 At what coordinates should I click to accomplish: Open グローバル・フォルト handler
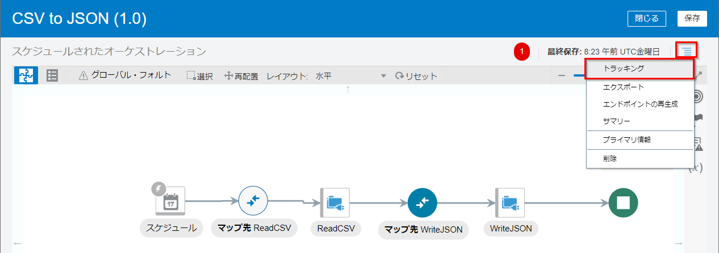pos(125,75)
